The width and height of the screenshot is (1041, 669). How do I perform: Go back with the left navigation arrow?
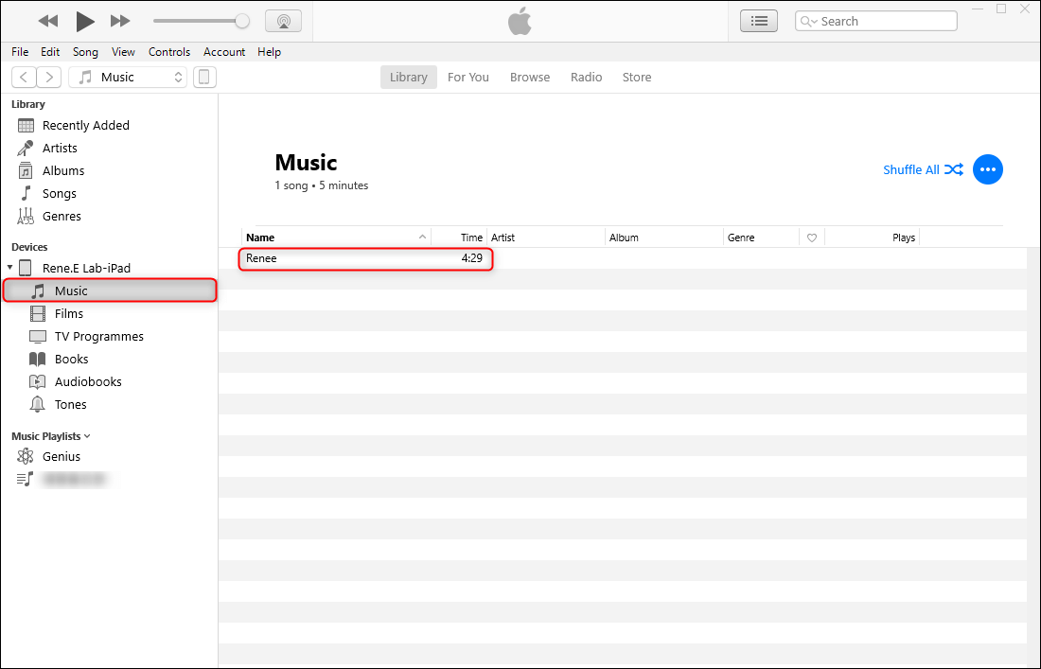(x=24, y=77)
